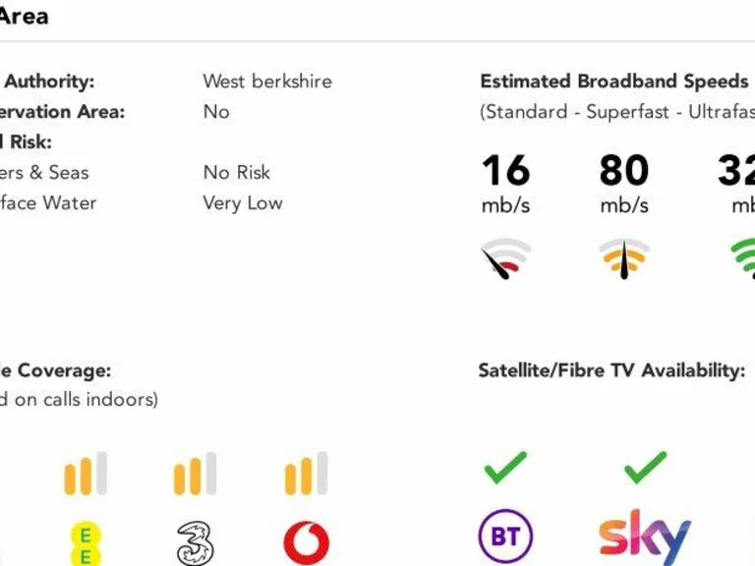This screenshot has width=755, height=566.
Task: Click the Satellite/Fibre TV Availability heading
Action: coord(611,370)
